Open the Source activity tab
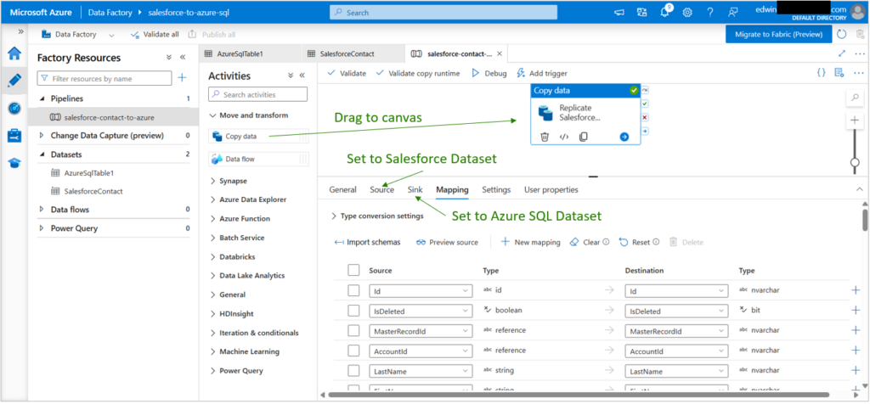This screenshot has height=404, width=870. [381, 189]
